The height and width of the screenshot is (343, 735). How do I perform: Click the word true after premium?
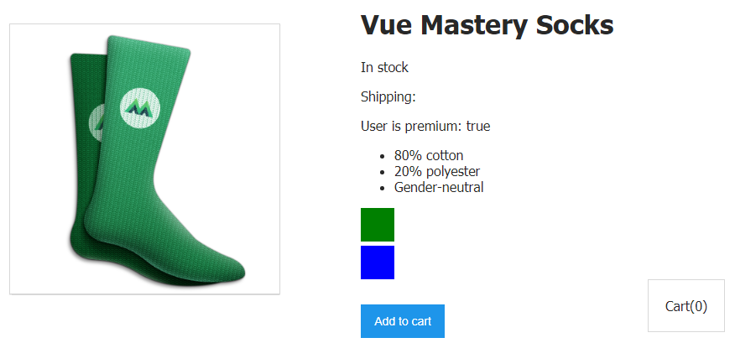(478, 127)
